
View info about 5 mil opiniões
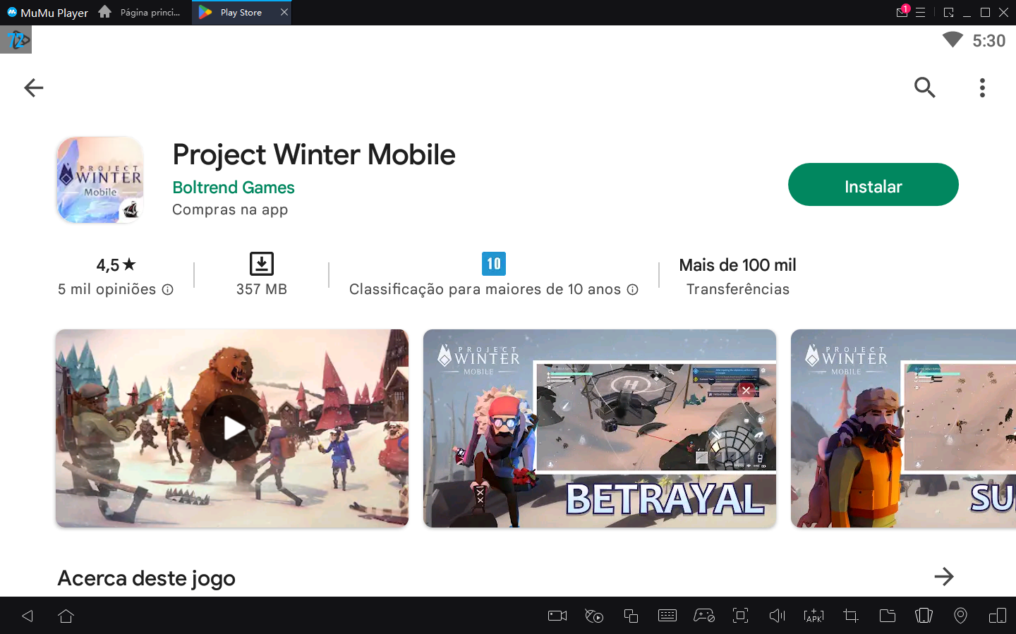point(168,289)
